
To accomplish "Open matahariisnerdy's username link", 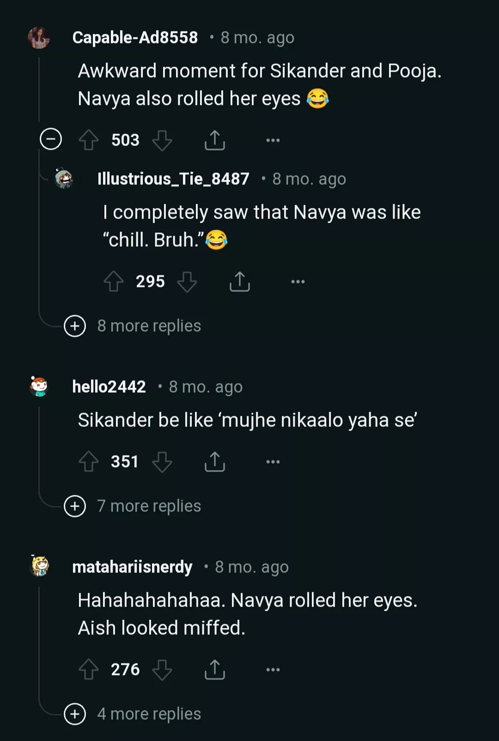I will (x=132, y=567).
